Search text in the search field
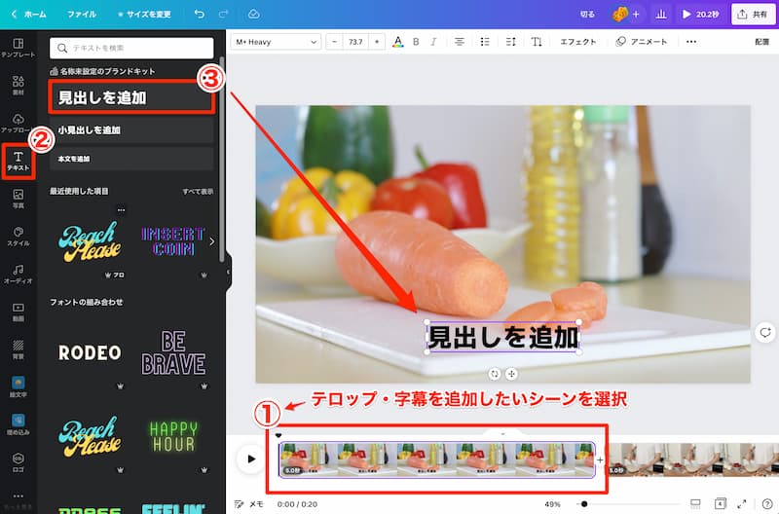The height and width of the screenshot is (514, 779). pos(131,48)
